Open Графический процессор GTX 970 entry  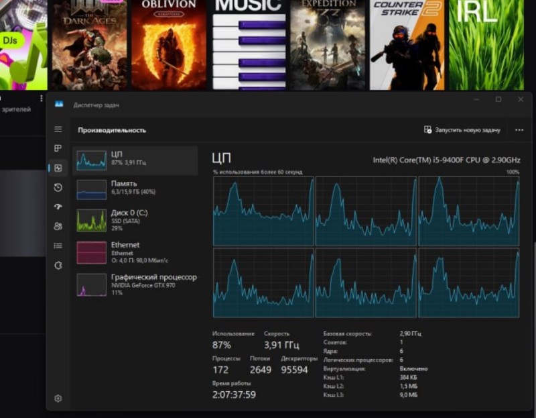[136, 284]
